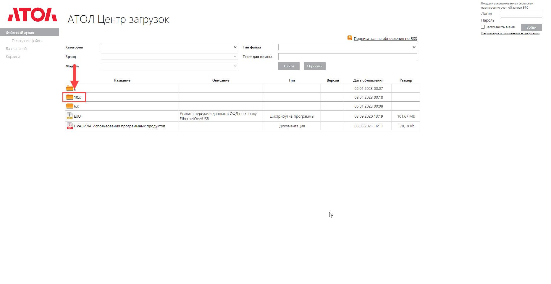The width and height of the screenshot is (551, 284).
Task: Download the EoU file link
Action: [x=77, y=116]
